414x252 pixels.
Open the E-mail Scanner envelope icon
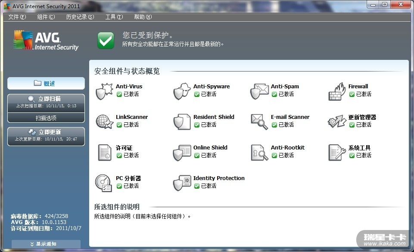259,121
